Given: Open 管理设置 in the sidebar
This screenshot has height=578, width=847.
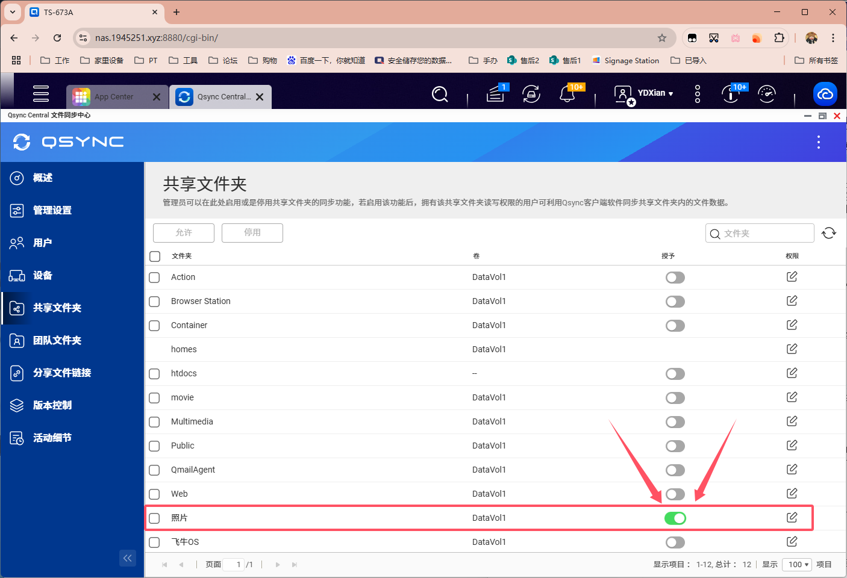Looking at the screenshot, I should coord(72,210).
